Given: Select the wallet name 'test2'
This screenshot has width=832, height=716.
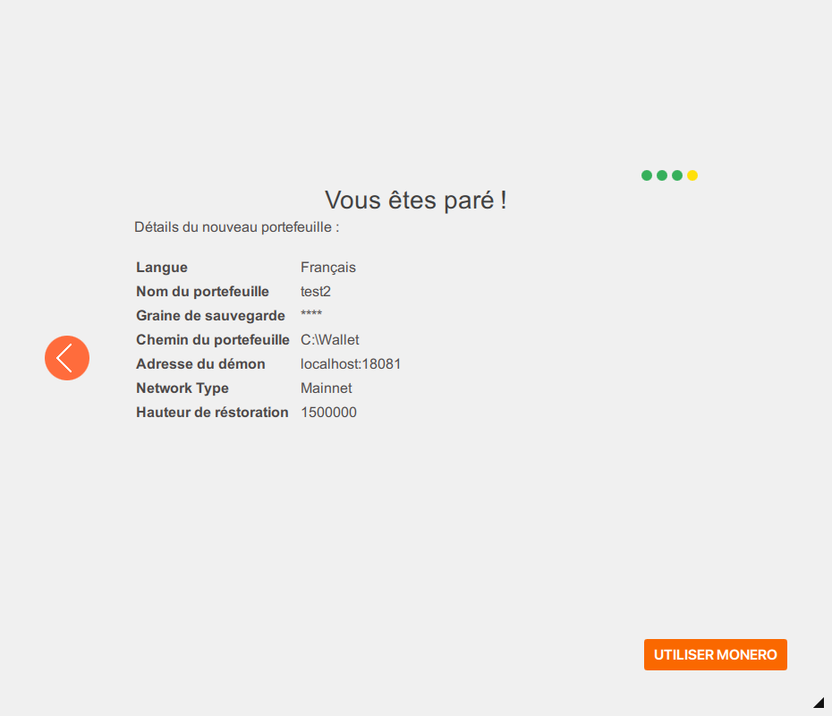Looking at the screenshot, I should pyautogui.click(x=316, y=292).
